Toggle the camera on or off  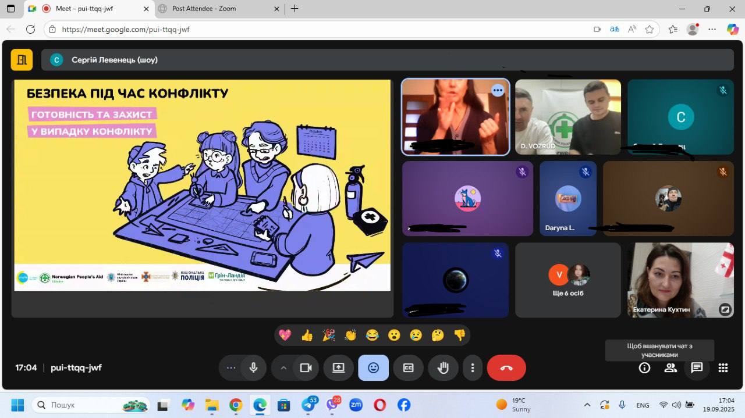(306, 368)
